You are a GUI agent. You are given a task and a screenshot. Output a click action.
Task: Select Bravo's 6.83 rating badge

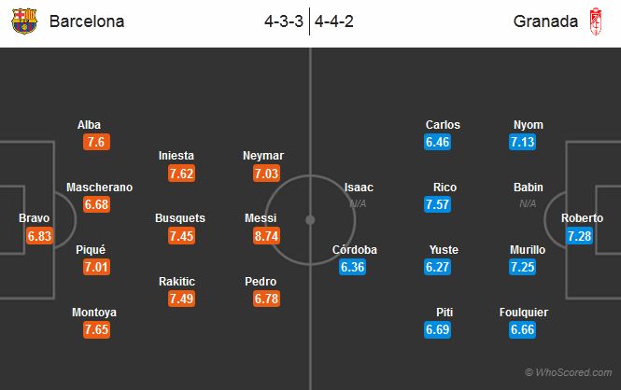pyautogui.click(x=39, y=236)
